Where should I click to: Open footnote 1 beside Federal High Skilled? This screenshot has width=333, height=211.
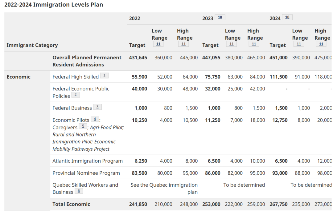[x=104, y=76]
